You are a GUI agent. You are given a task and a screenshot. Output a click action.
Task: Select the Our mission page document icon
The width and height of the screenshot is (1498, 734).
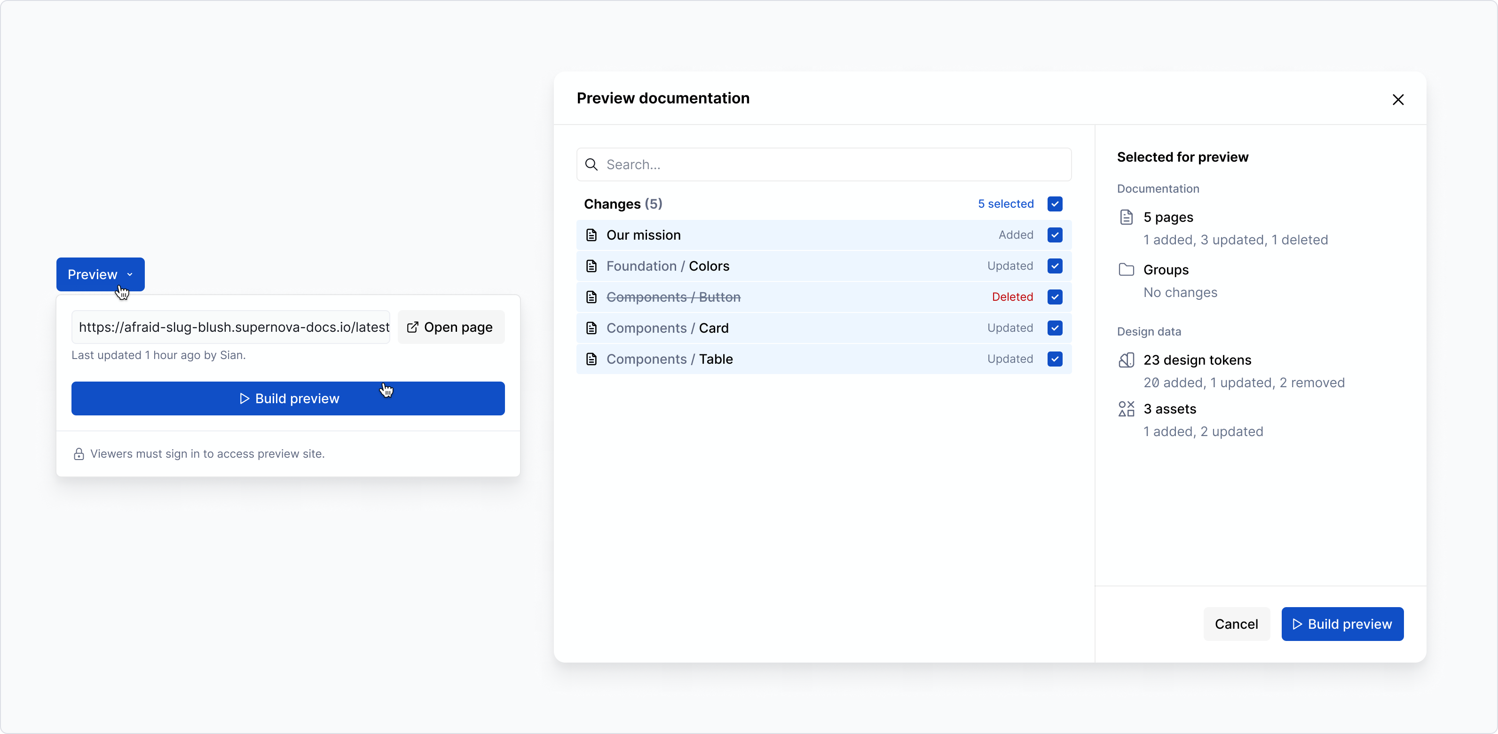tap(592, 235)
